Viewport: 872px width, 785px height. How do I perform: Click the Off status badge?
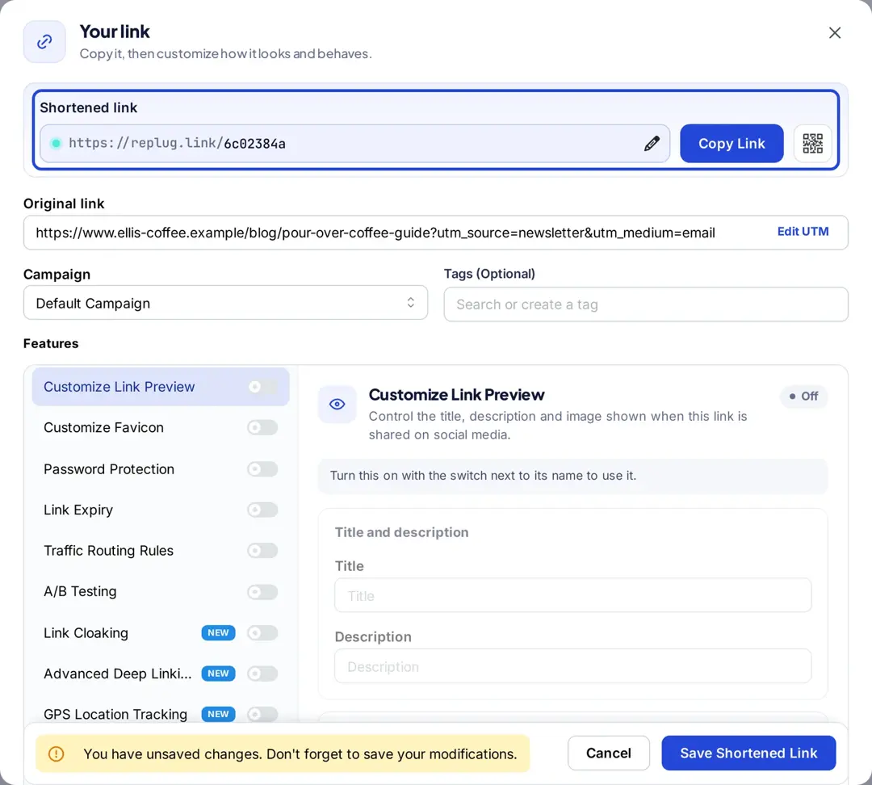coord(803,397)
